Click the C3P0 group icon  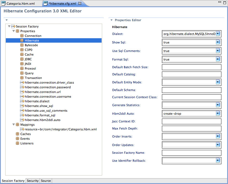tap(22, 50)
